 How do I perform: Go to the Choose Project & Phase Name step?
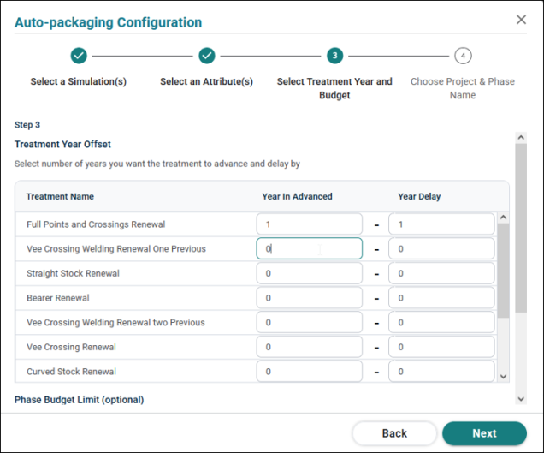[x=463, y=88]
